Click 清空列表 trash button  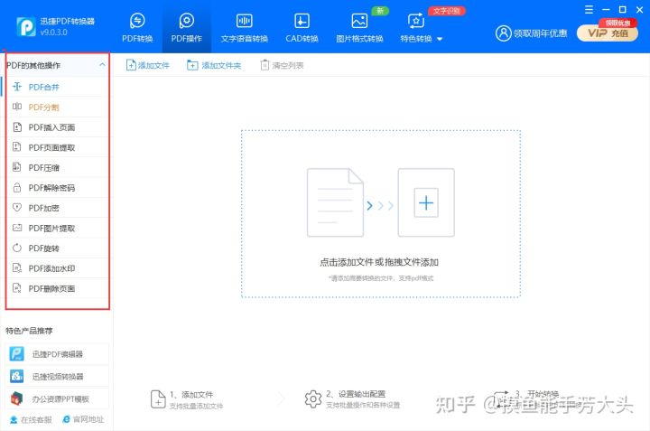(x=282, y=65)
